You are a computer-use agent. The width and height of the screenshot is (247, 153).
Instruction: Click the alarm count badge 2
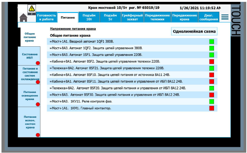pos(32,14)
